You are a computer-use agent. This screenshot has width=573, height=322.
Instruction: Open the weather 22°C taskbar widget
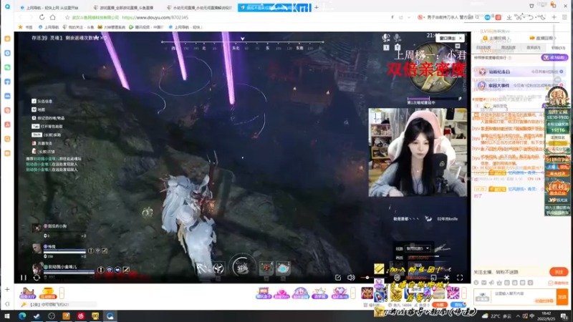tap(497, 316)
